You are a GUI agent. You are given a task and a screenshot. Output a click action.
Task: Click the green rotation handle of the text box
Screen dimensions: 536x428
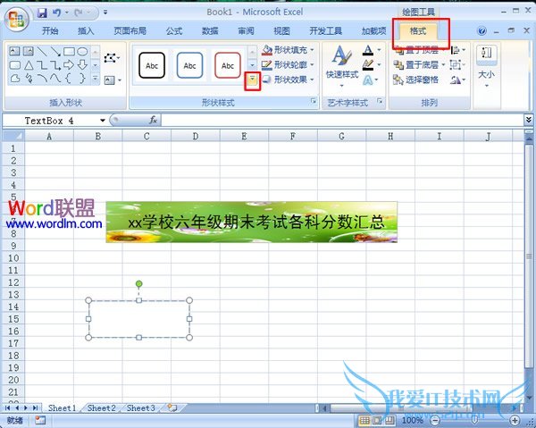pyautogui.click(x=138, y=284)
